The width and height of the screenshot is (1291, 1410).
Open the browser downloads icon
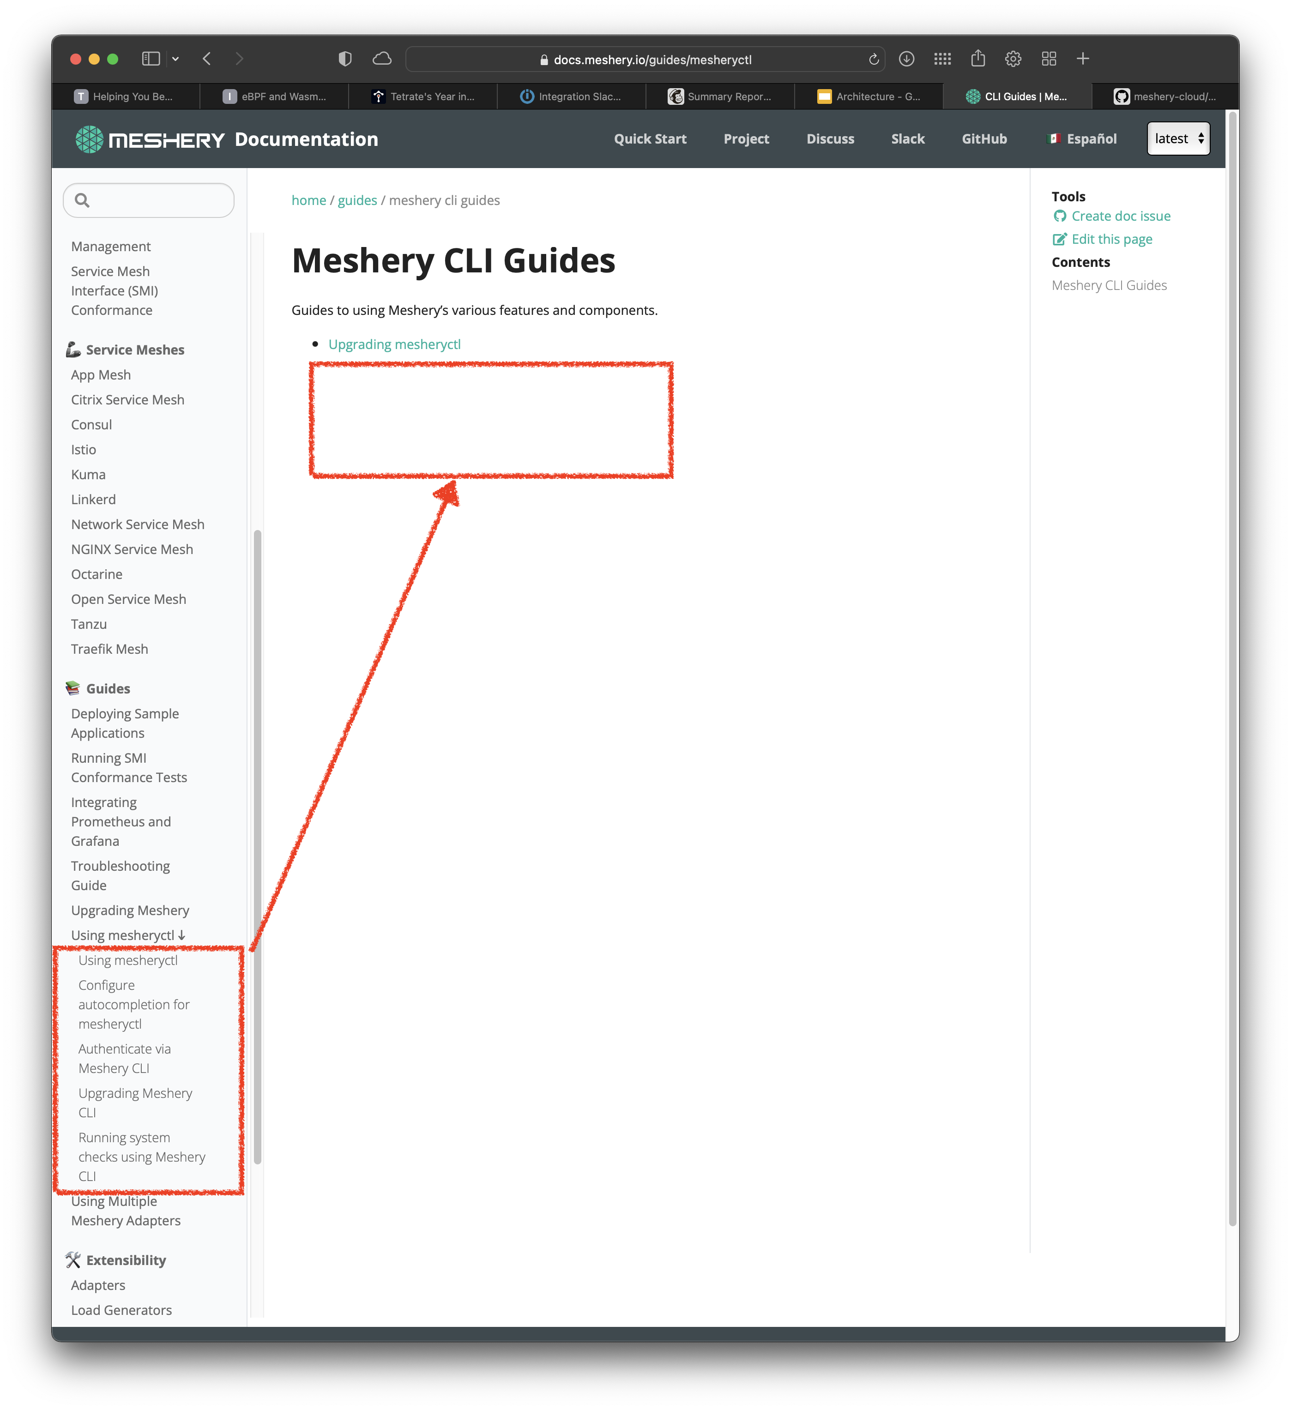(x=907, y=60)
